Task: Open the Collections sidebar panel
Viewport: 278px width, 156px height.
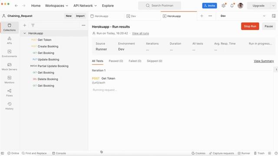Action: click(x=10, y=27)
